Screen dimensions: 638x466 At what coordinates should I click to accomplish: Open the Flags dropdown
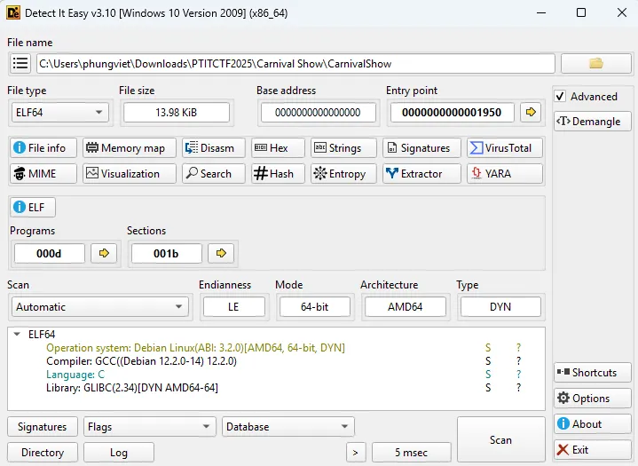[x=149, y=427]
